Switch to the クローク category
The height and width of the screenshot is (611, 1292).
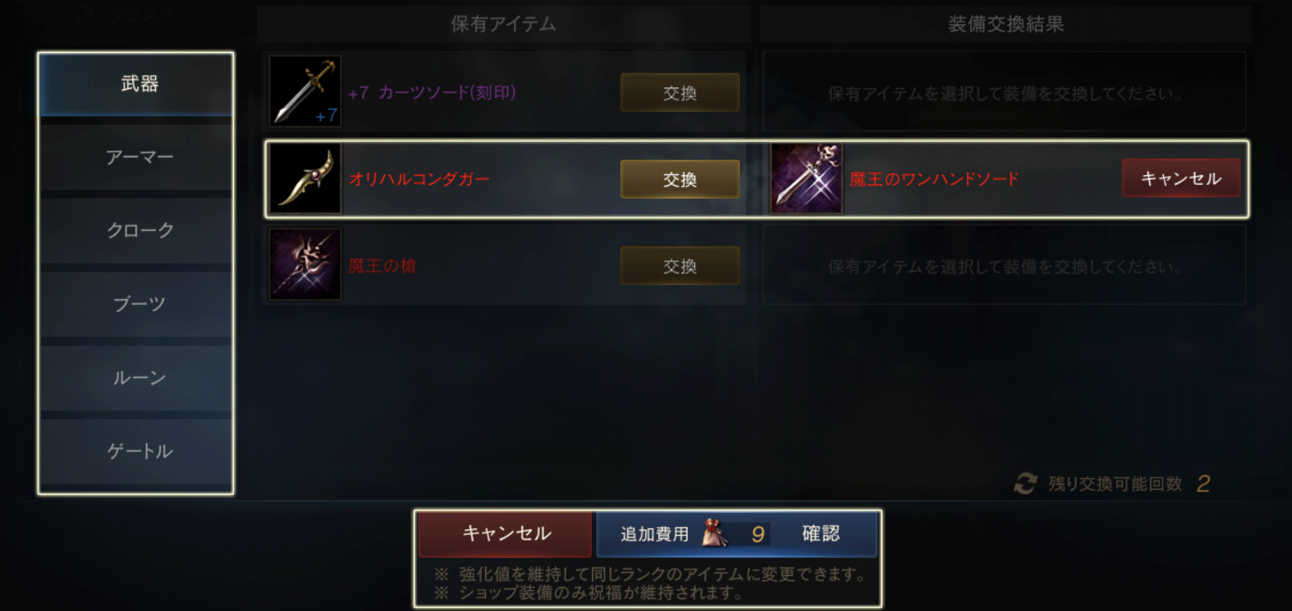point(136,231)
